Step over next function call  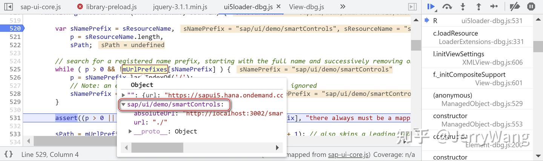tap(447, 6)
